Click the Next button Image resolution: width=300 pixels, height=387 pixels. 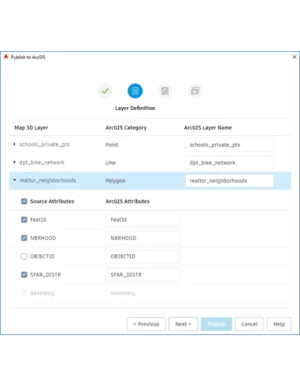click(183, 324)
